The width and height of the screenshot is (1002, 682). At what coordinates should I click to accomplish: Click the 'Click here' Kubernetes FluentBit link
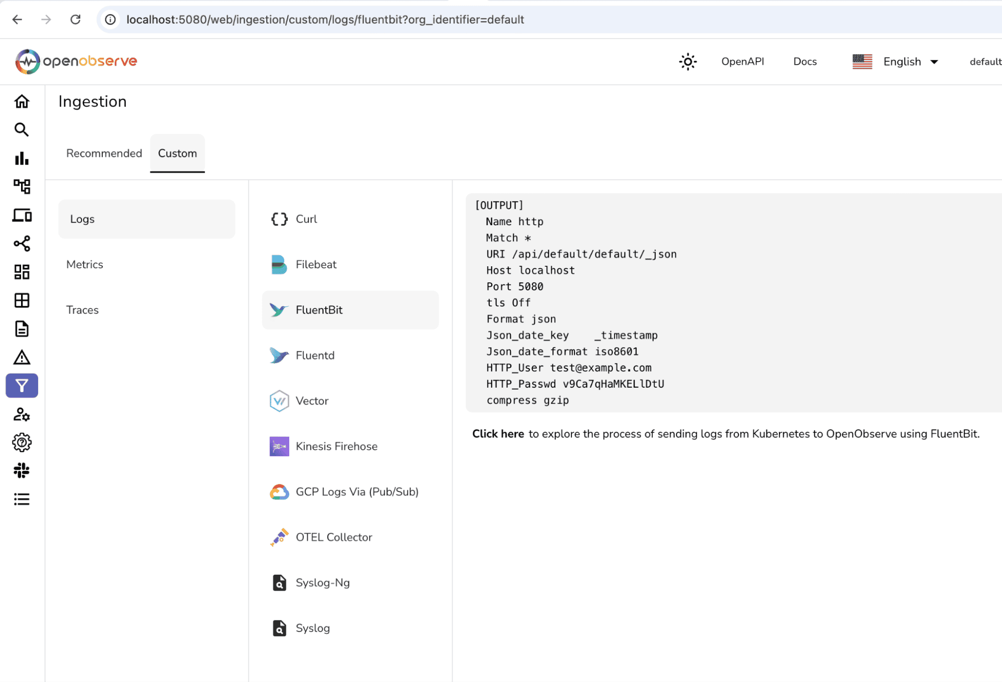pyautogui.click(x=498, y=433)
